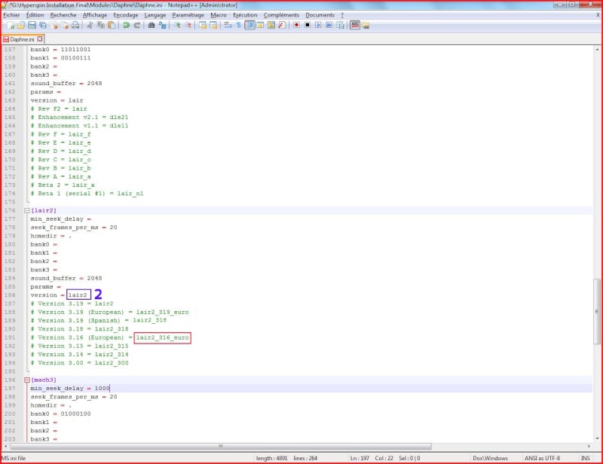Open the Compléments menu
603x464 pixels.
click(281, 15)
